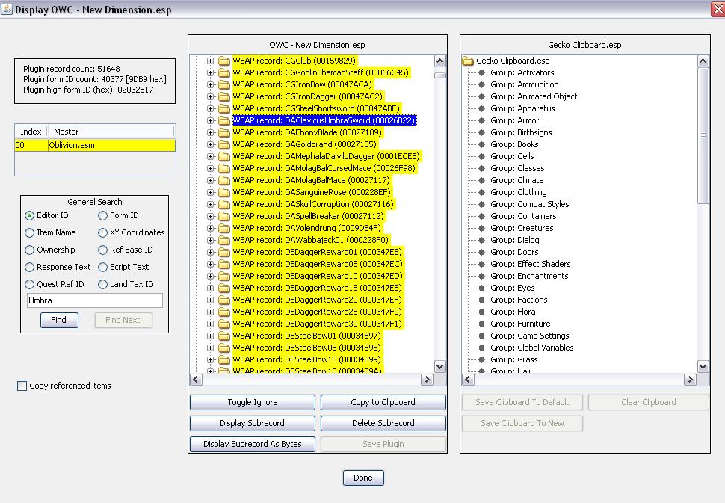Click the search text field containing Umbra
Screen dimensions: 725x503
click(94, 300)
